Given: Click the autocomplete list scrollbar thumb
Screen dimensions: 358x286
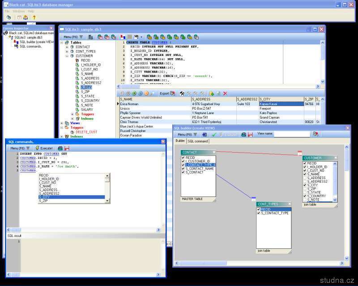Looking at the screenshot, I should pos(107,180).
